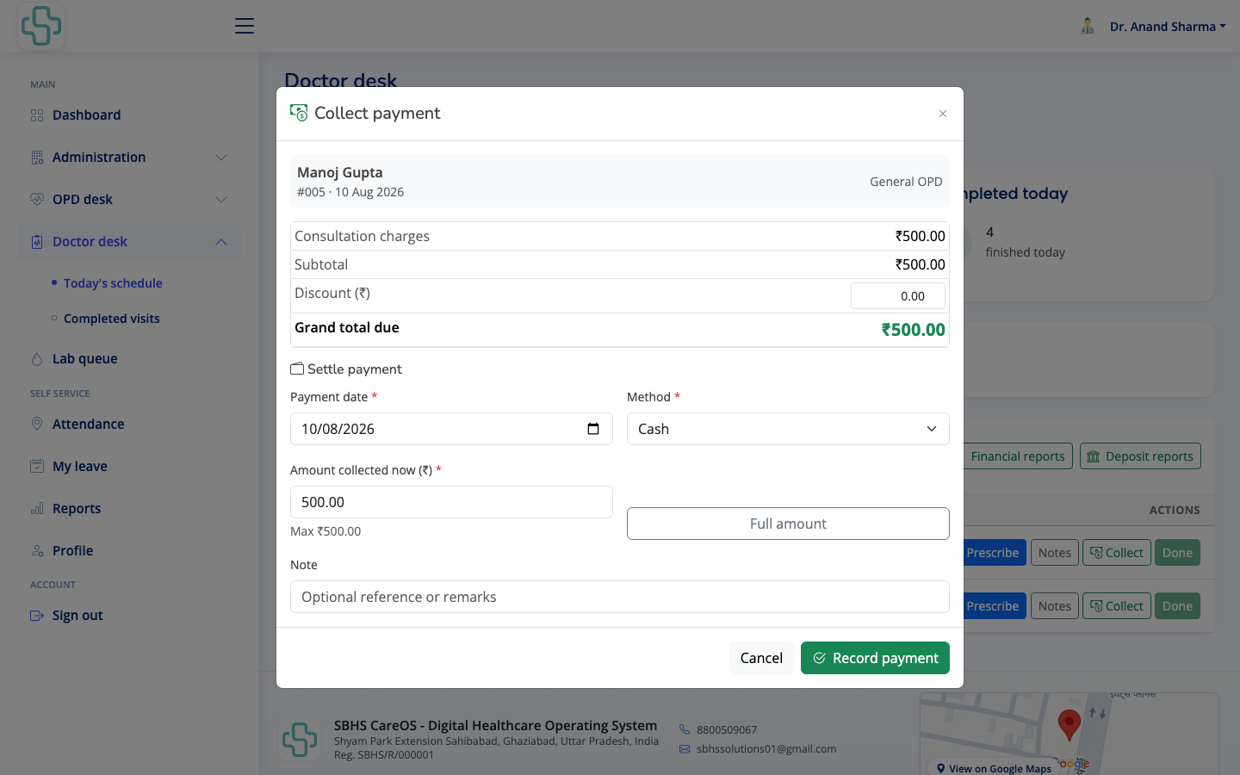
Task: Open Financial reports button
Action: click(x=1016, y=456)
